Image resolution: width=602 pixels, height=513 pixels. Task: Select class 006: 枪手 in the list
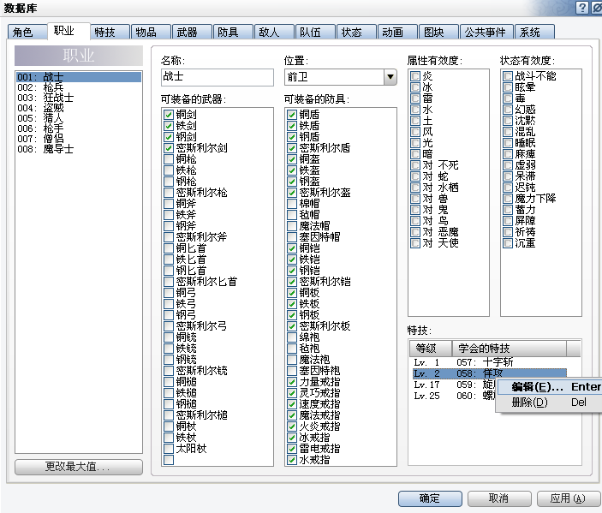(79, 128)
